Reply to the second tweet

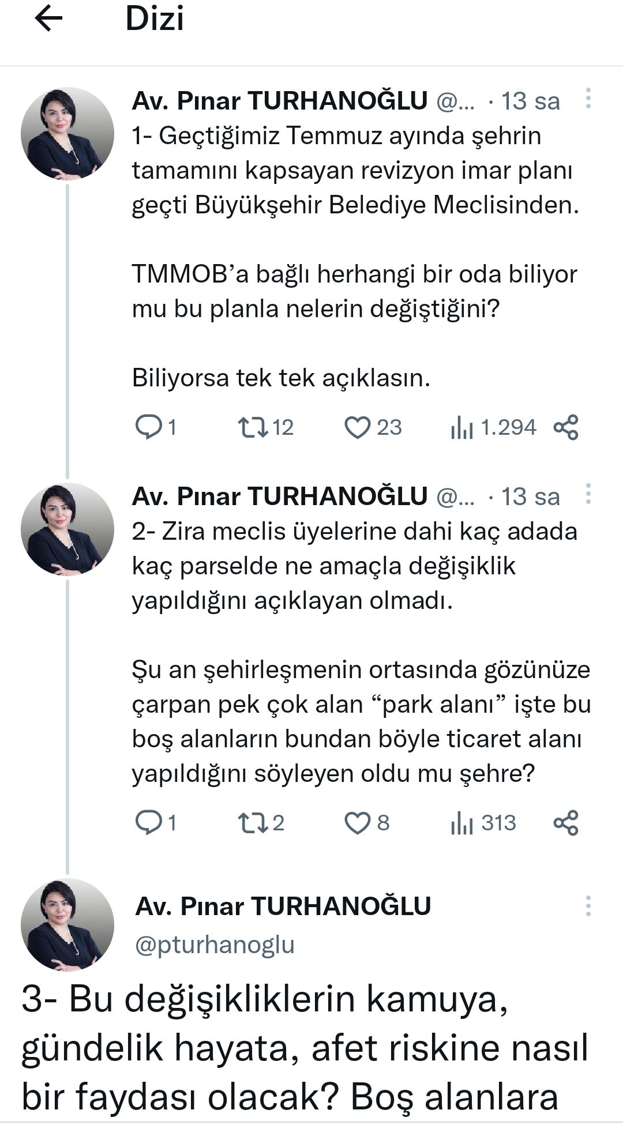pos(149,823)
